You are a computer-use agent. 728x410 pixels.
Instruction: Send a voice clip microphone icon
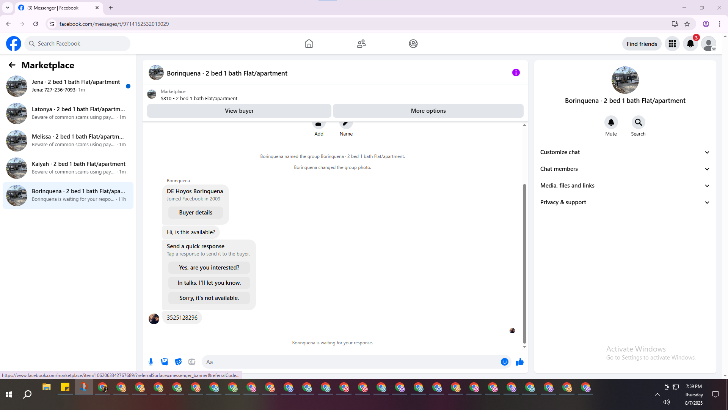tap(151, 362)
